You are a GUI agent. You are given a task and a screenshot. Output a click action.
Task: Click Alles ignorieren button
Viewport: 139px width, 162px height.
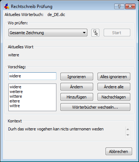tap(114, 77)
